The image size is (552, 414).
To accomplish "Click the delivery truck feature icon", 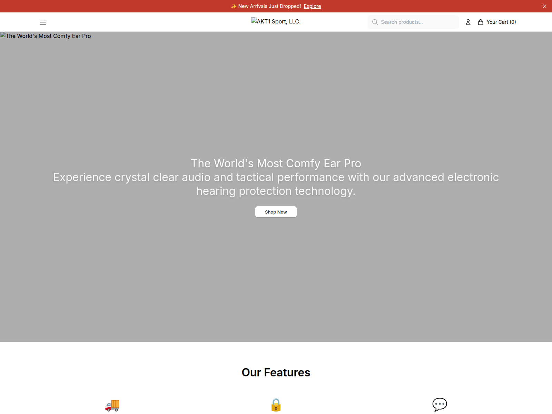I will click(112, 405).
